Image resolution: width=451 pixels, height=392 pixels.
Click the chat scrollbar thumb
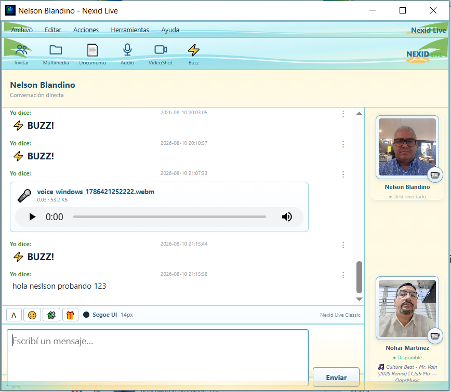point(359,277)
